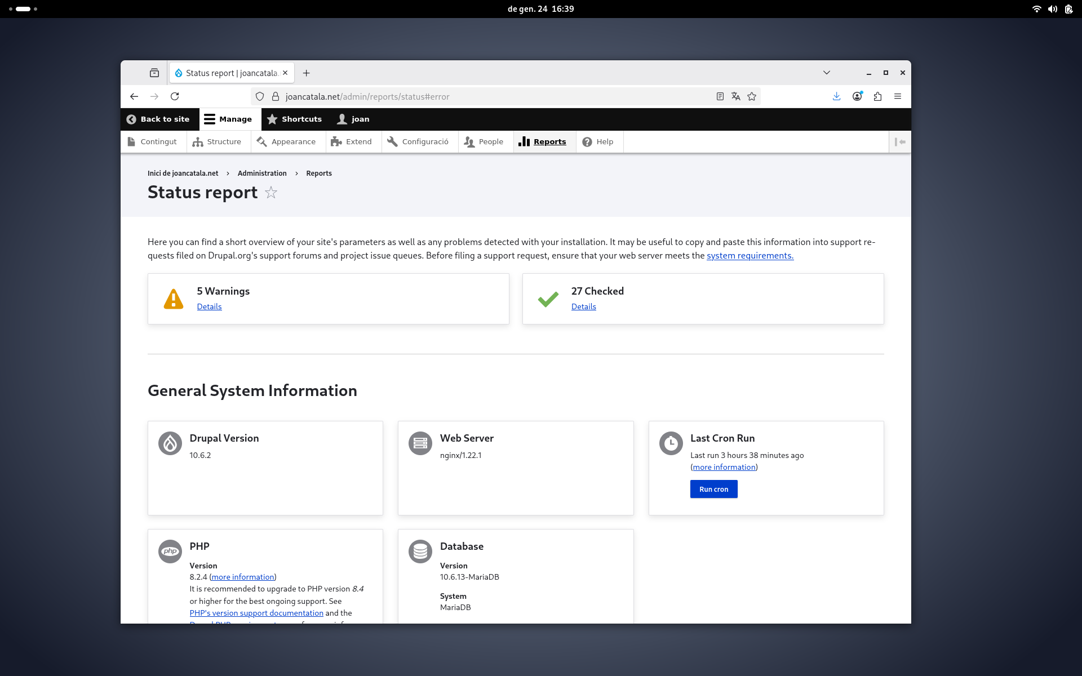Open the extensions puzzle icon
The image size is (1082, 676).
tap(877, 96)
